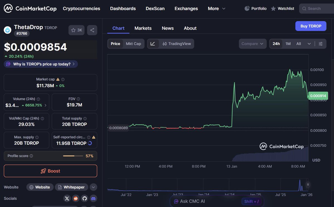Screen dimensions: 334x207
Task: Click Self-reported supply warning icon
Action: (x=94, y=137)
